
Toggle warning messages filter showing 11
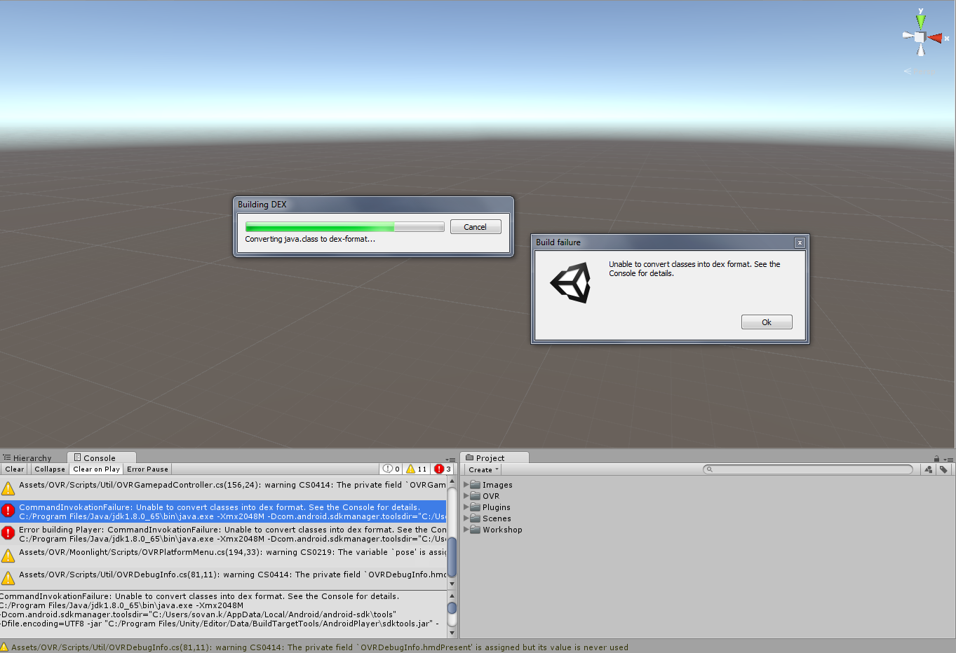[417, 469]
